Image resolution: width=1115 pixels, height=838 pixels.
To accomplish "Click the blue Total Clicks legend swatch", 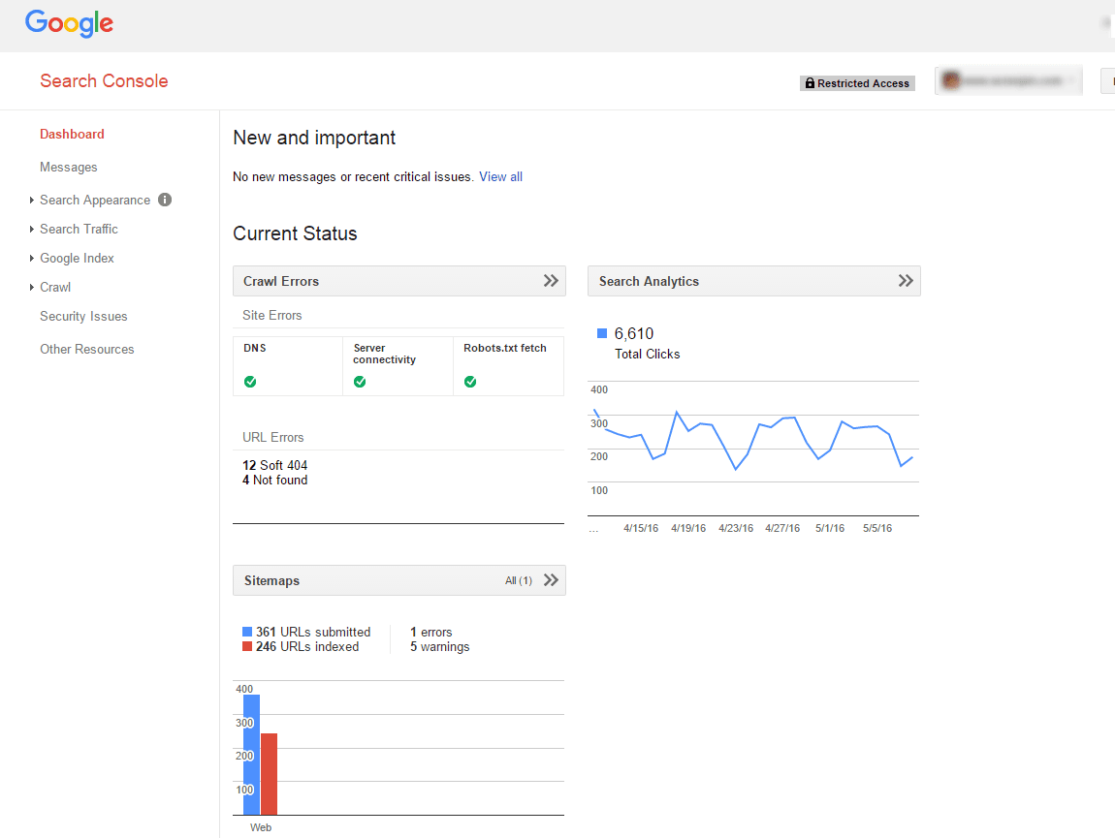I will coord(601,333).
